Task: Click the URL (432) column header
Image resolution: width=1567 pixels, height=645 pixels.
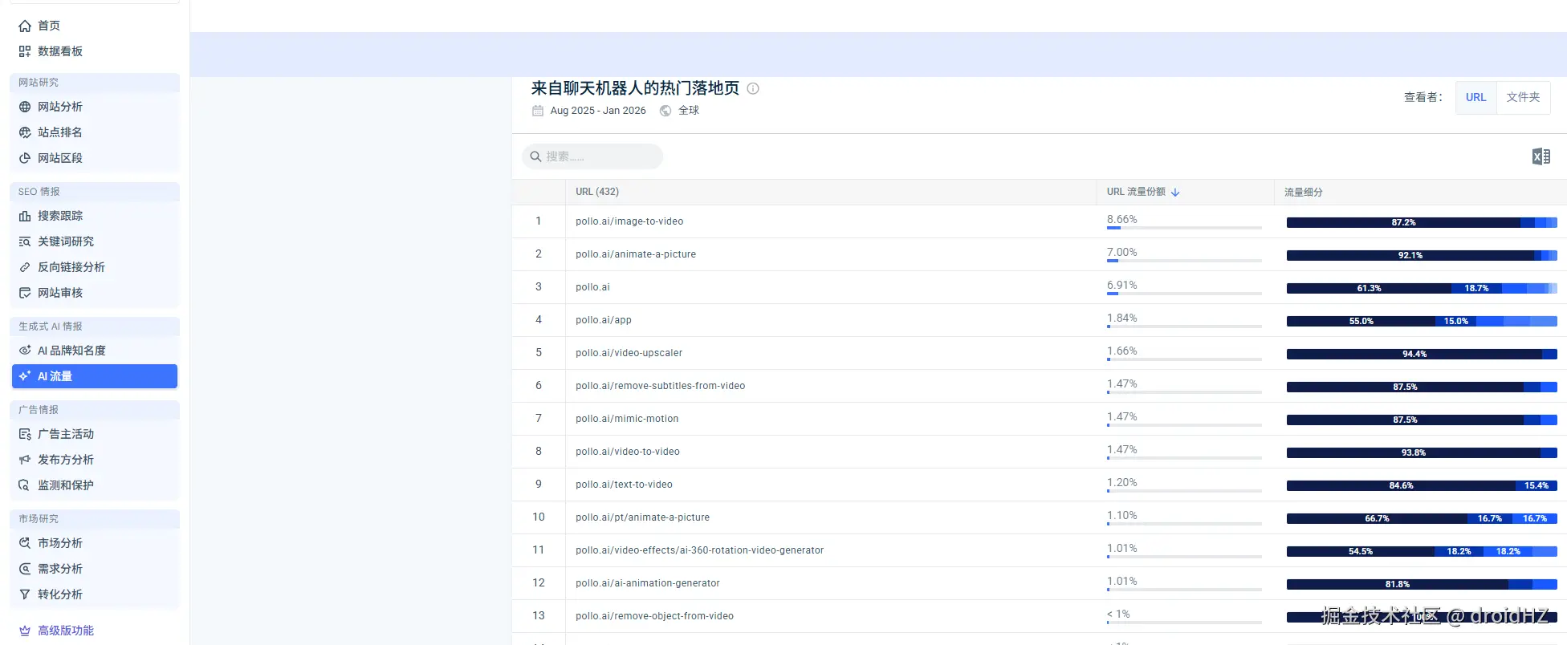Action: (597, 192)
